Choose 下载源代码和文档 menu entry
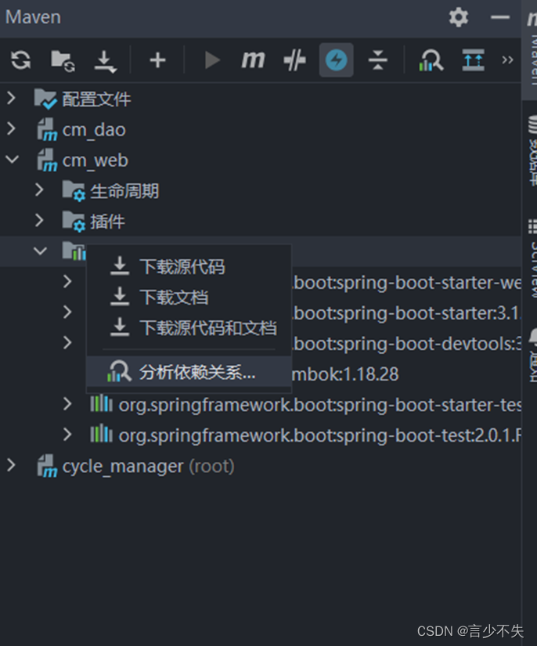 [x=189, y=327]
